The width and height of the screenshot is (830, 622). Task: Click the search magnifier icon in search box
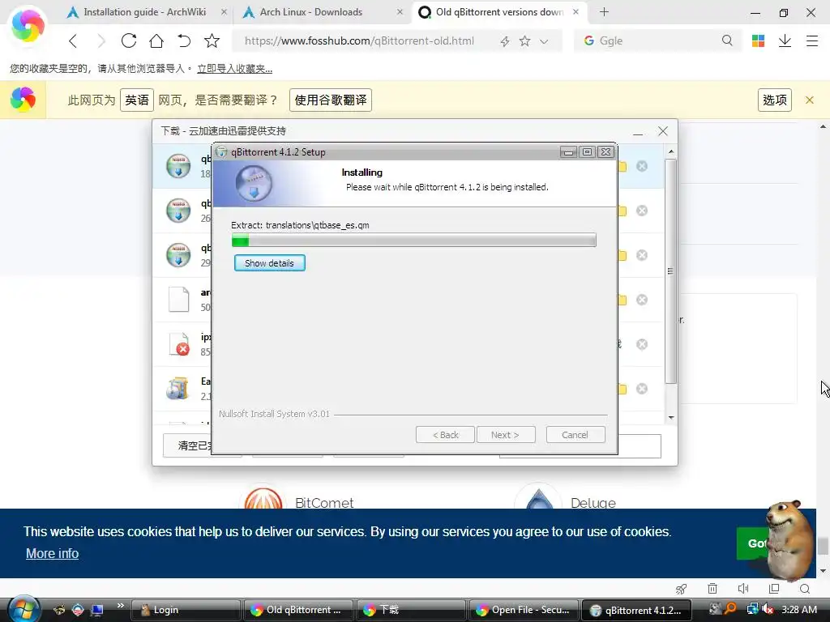pos(727,40)
